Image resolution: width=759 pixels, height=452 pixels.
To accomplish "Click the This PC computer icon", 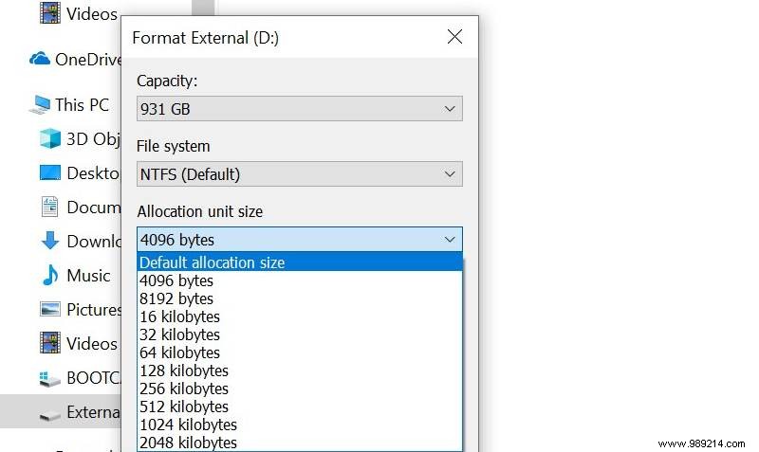I will tap(40, 104).
